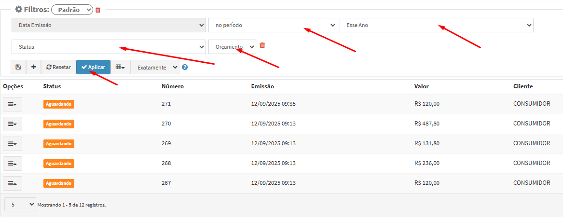Expand the 'no período' condition dropdown
Screen dimensions: 563x221
click(273, 25)
